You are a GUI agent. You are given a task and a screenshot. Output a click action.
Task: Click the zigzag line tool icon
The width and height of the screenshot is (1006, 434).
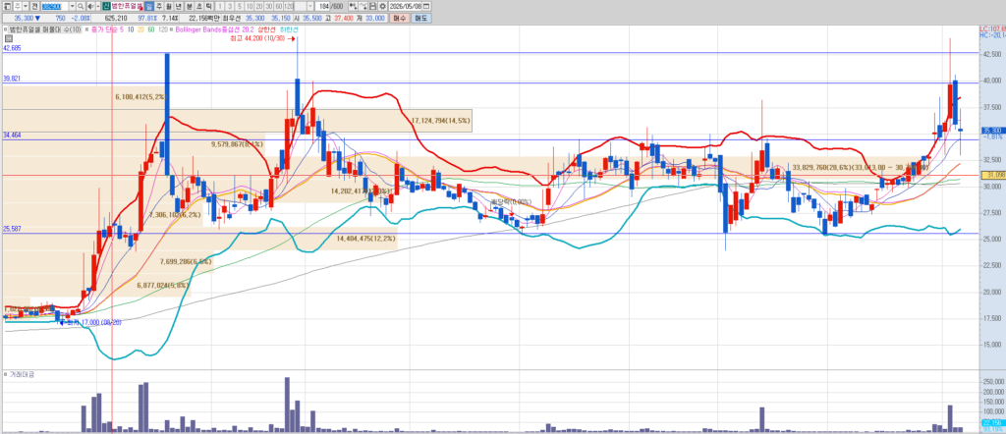point(363,7)
